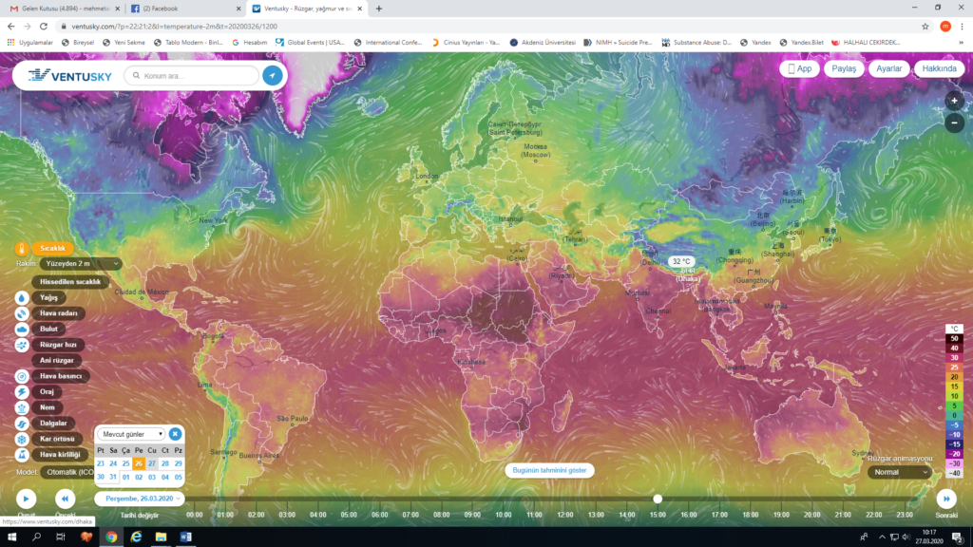This screenshot has height=547, width=973.
Task: Switch to the Facebook tab
Action: tap(185, 9)
